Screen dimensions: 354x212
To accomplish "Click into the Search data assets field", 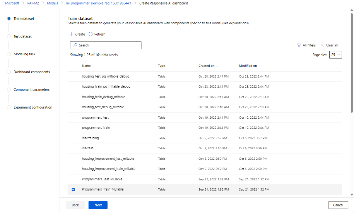I will tap(109, 45).
